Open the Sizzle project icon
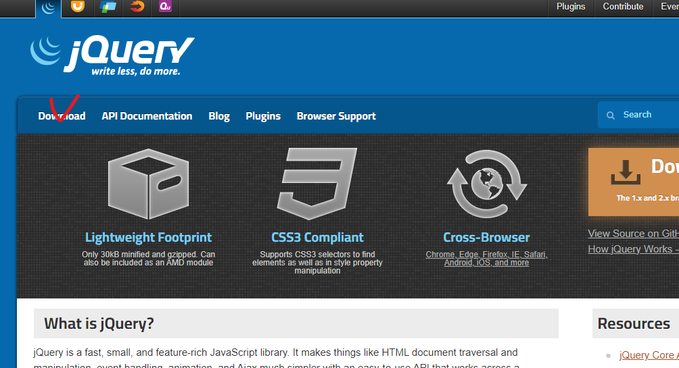 [137, 7]
